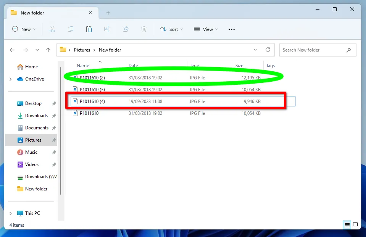Click the Rename icon in toolbar

pyautogui.click(x=107, y=29)
